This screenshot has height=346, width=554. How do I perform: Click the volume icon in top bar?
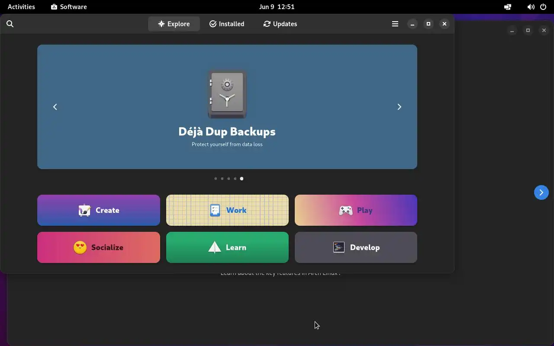tap(531, 7)
